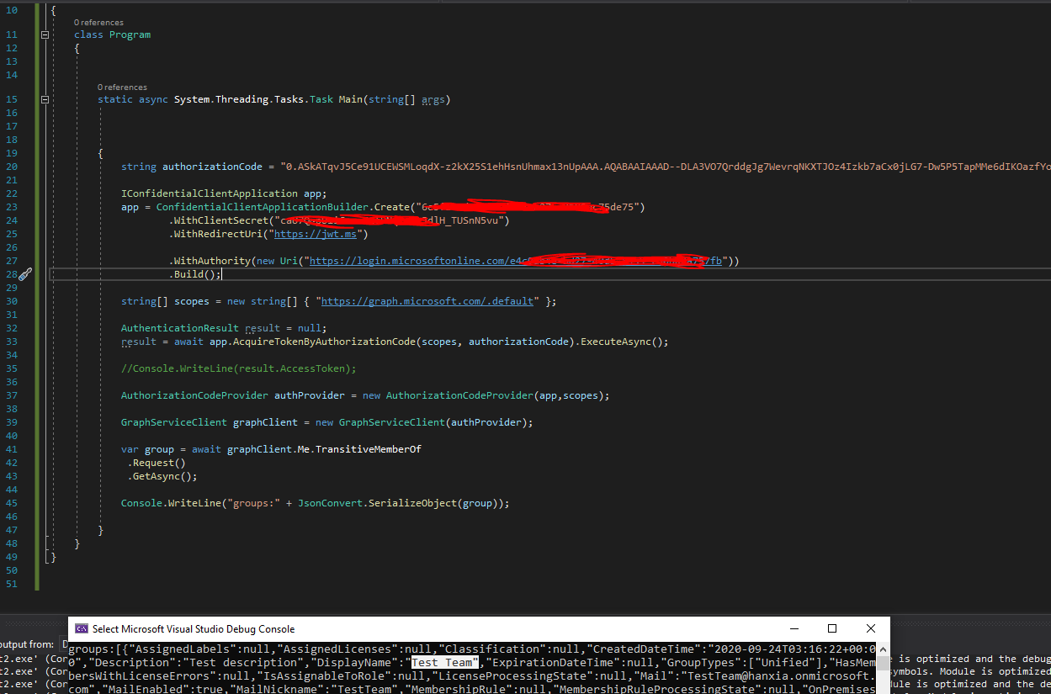The width and height of the screenshot is (1051, 694).
Task: Collapse the class Program code block
Action: [45, 34]
